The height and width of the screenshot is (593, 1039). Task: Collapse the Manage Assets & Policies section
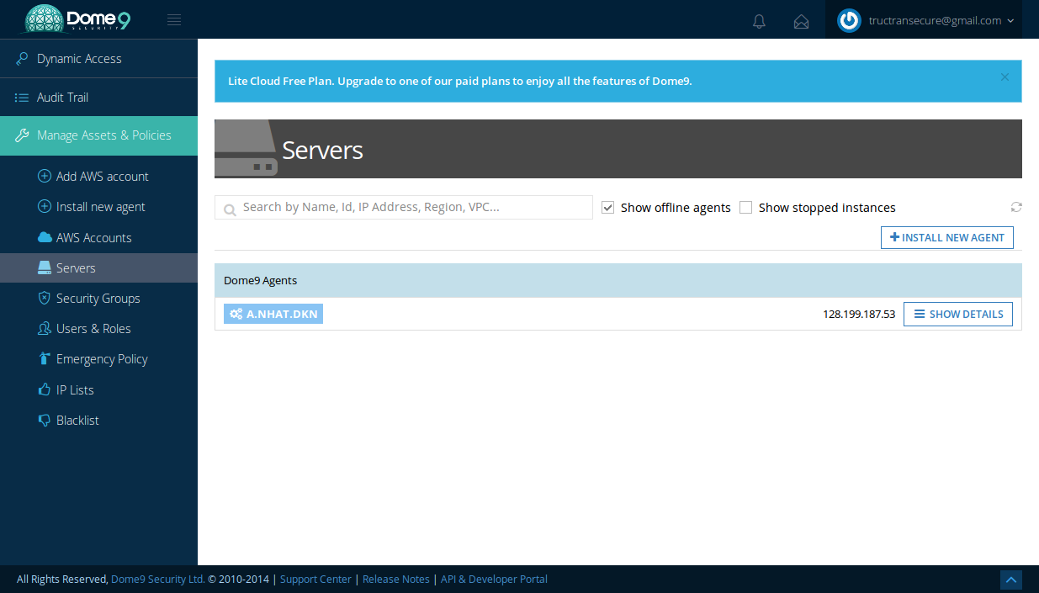pyautogui.click(x=98, y=135)
